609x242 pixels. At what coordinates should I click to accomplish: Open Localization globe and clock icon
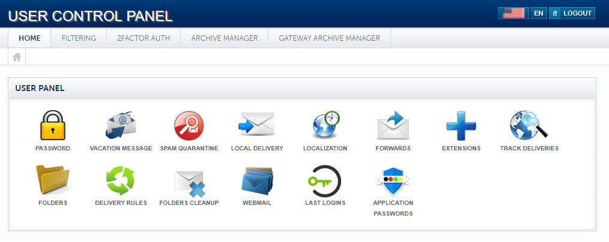[325, 126]
